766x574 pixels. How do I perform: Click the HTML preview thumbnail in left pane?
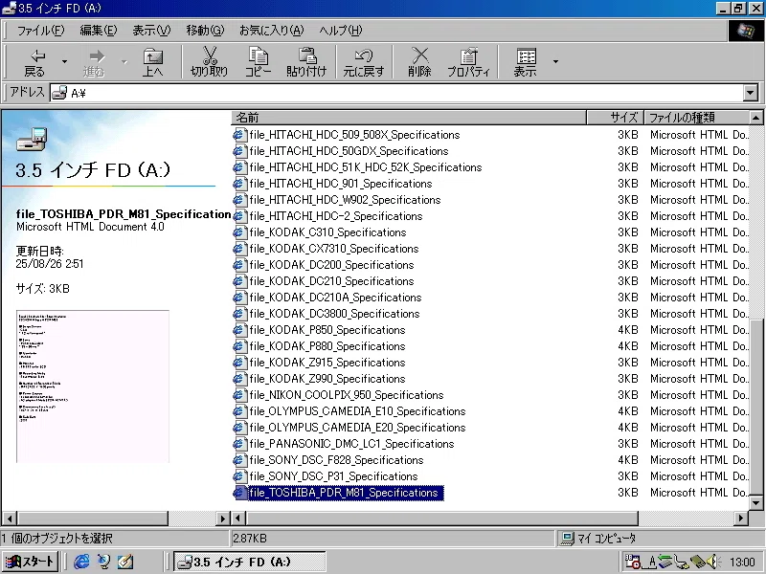click(x=93, y=386)
